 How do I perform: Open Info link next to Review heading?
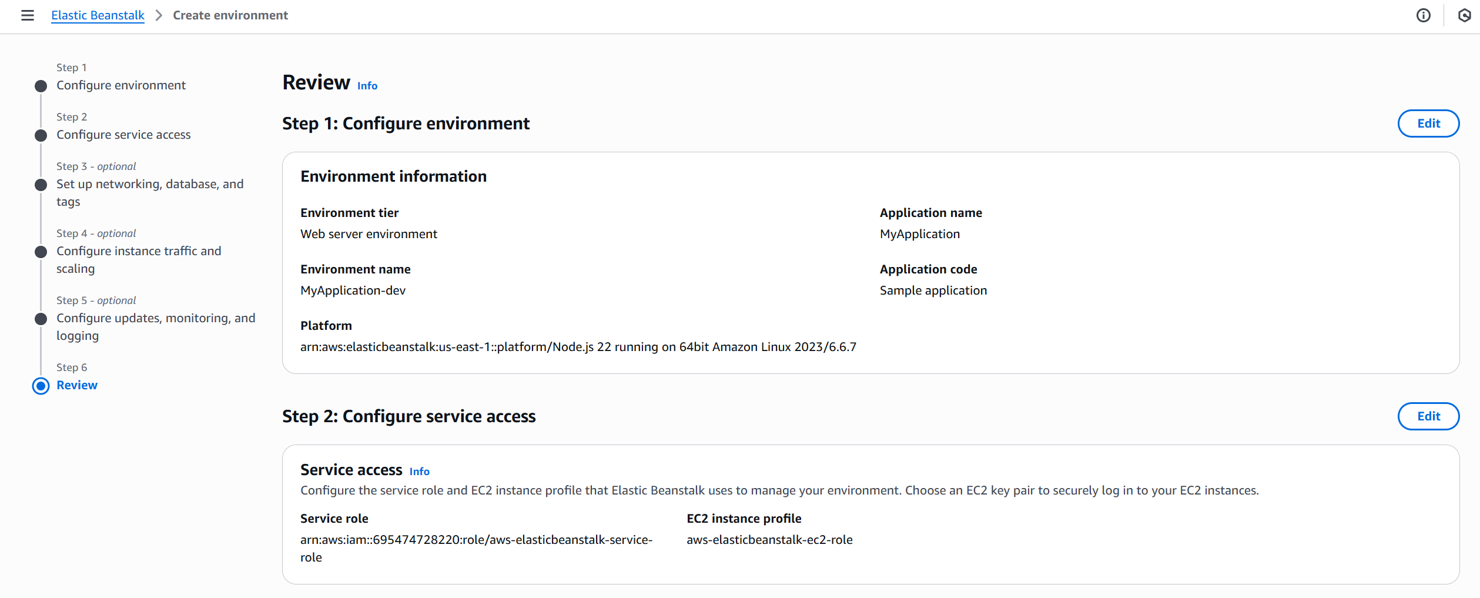click(x=367, y=86)
